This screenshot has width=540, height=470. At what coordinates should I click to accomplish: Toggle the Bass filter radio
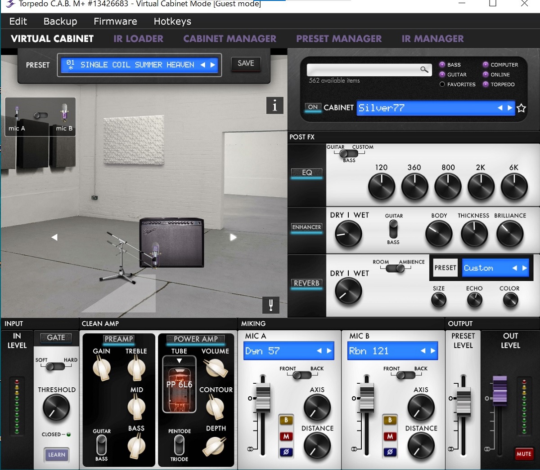point(442,65)
